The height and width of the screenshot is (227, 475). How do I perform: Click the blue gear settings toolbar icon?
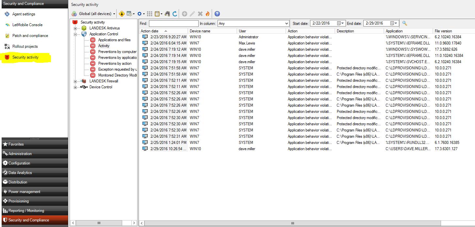139,14
